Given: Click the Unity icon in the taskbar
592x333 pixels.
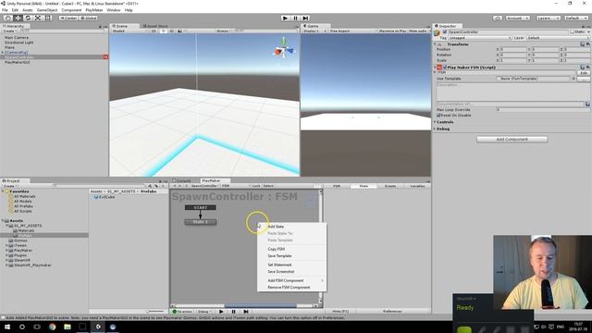Looking at the screenshot, I should (x=98, y=327).
